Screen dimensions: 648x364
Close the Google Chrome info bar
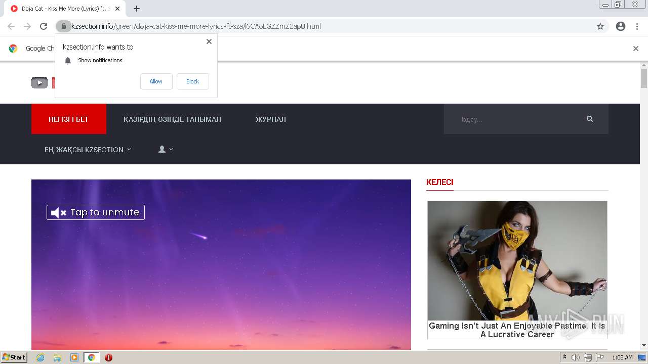pyautogui.click(x=635, y=49)
